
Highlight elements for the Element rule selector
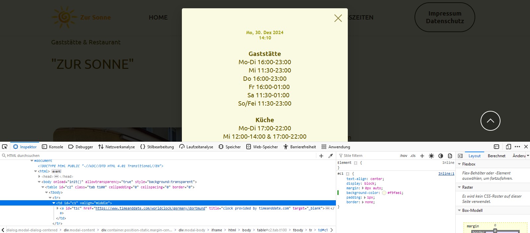[x=355, y=163]
